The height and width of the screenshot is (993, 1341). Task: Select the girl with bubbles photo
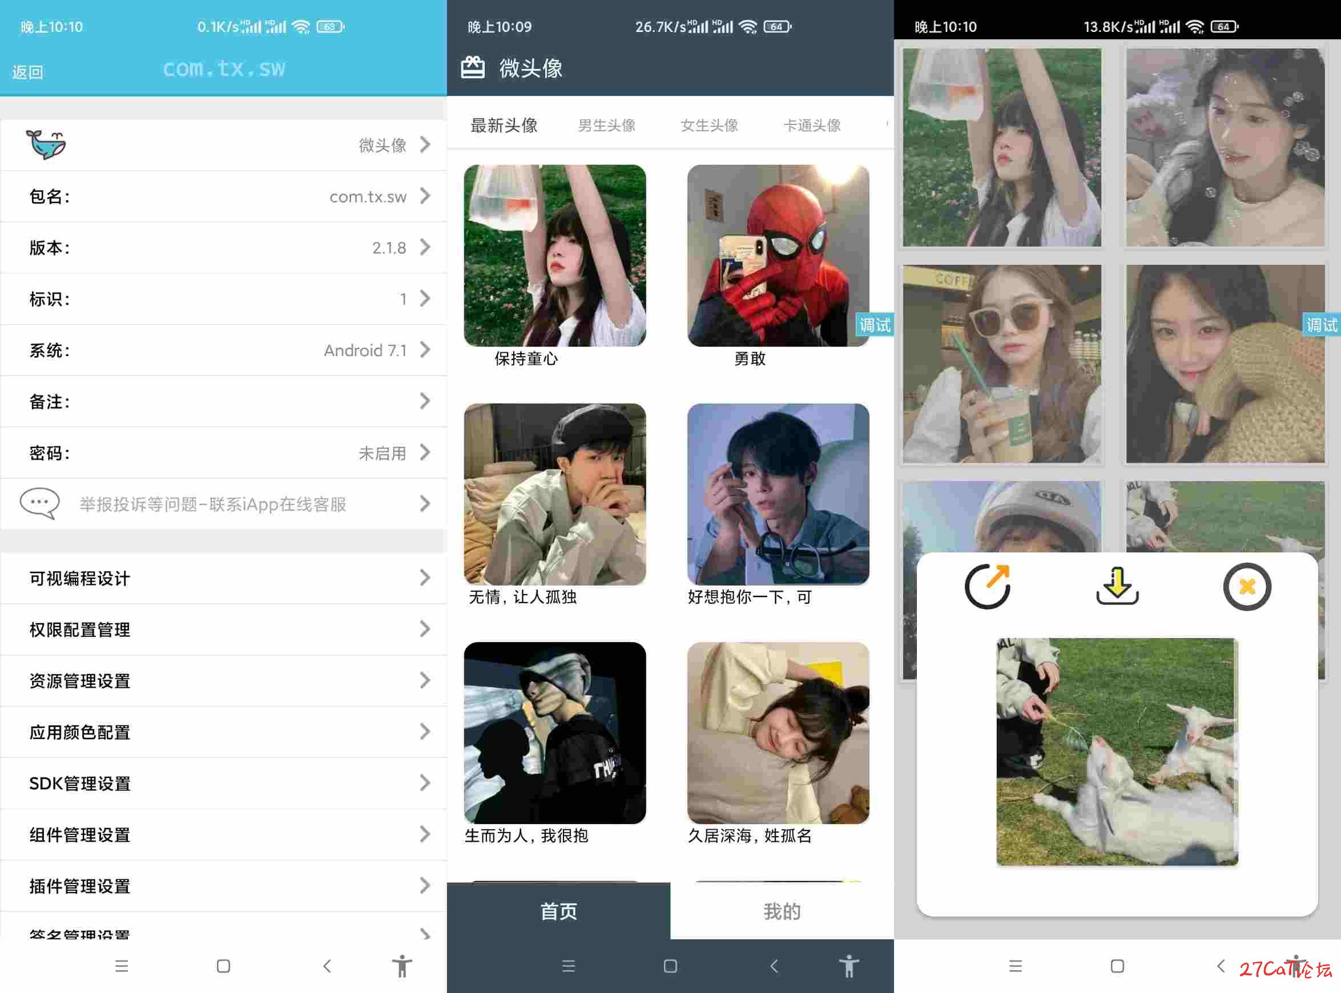(1226, 147)
